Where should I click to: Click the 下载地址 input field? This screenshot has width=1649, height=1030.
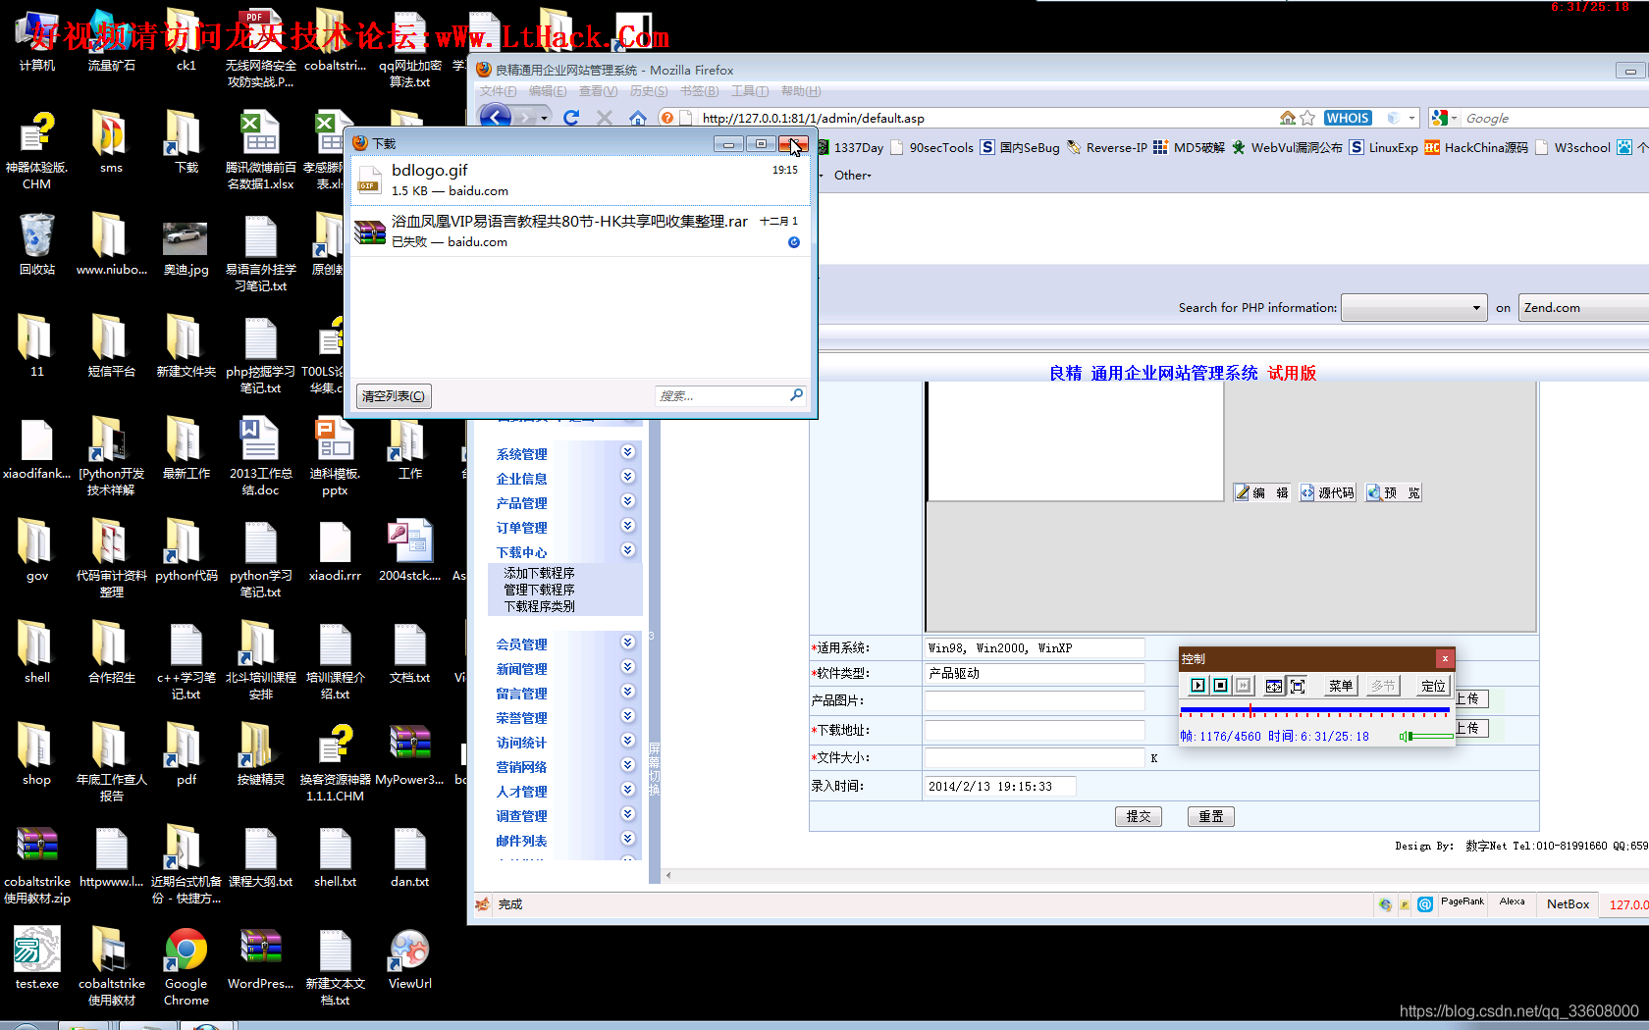pos(1035,730)
